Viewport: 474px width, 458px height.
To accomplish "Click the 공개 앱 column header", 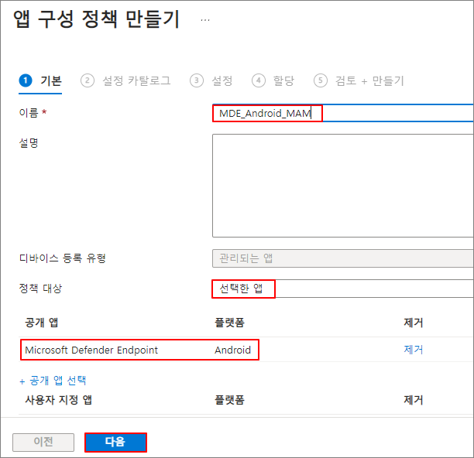I will [x=41, y=323].
